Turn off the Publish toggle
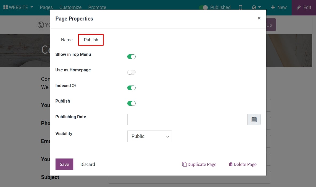The image size is (316, 187). 131,103
